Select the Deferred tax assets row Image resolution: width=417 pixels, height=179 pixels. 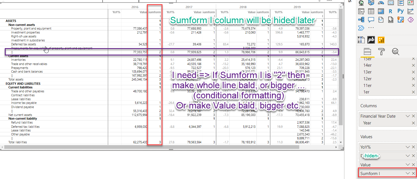[23, 44]
